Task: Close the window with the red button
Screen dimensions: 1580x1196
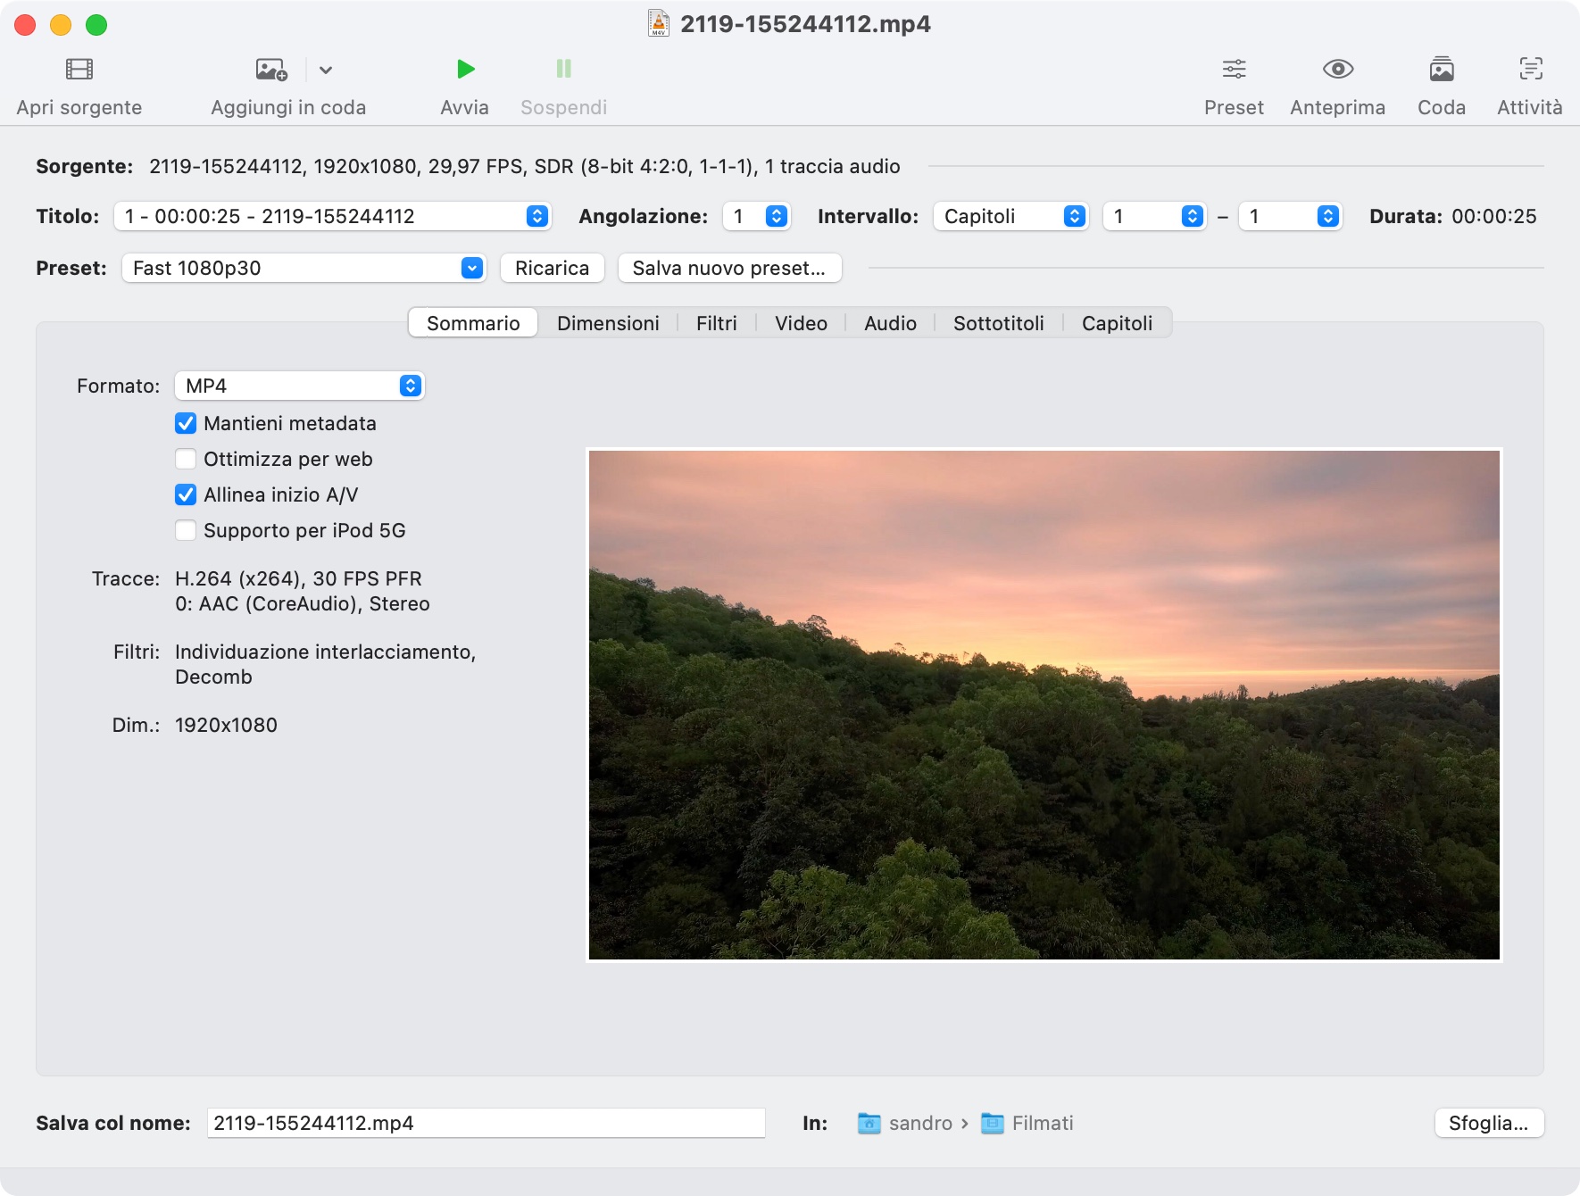Action: click(x=25, y=25)
